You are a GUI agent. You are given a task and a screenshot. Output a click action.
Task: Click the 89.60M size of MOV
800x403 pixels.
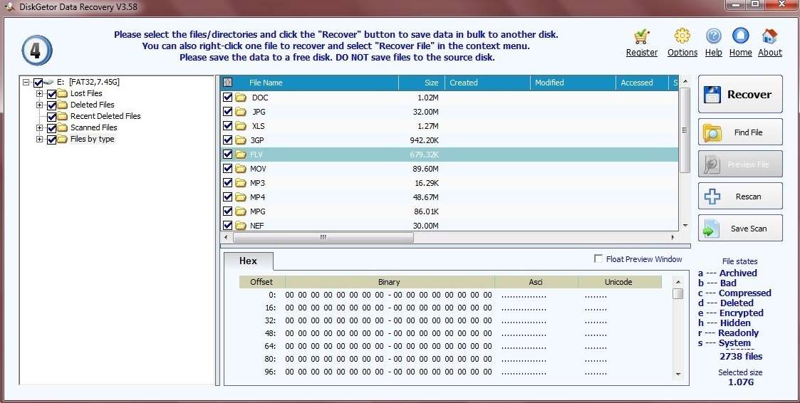pos(425,169)
